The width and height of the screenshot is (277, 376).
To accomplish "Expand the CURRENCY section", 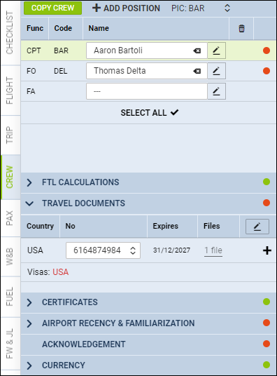I will [x=29, y=365].
